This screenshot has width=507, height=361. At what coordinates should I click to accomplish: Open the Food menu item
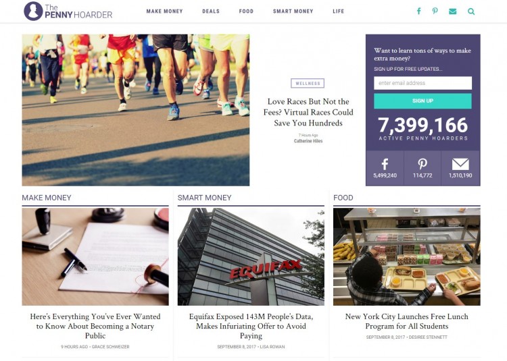246,11
